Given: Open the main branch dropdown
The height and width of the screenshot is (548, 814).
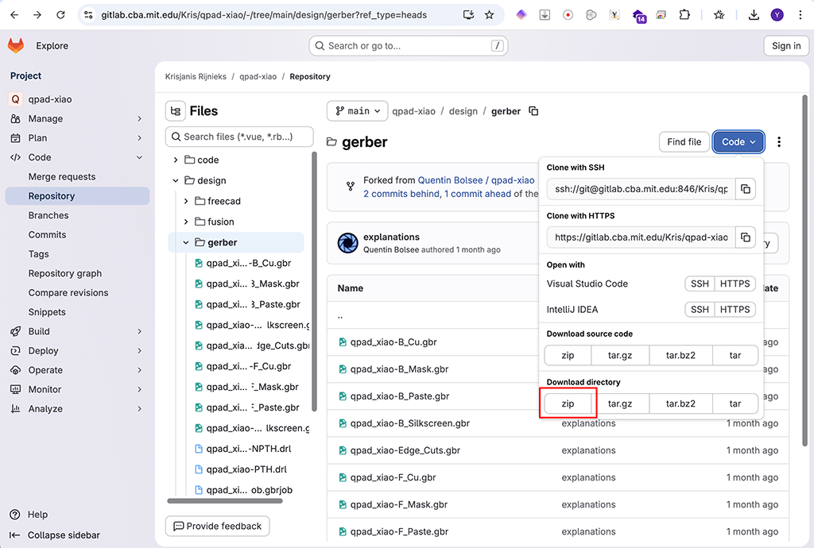Looking at the screenshot, I should tap(358, 111).
